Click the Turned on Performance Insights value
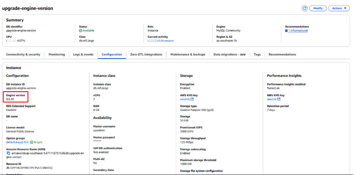This screenshot has width=355, height=175. 273,88
